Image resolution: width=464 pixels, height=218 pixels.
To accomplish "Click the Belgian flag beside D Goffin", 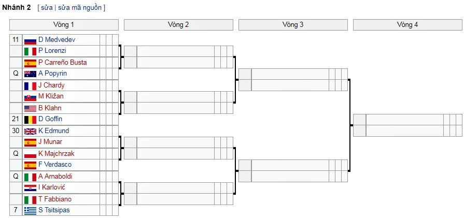I will click(x=30, y=120).
